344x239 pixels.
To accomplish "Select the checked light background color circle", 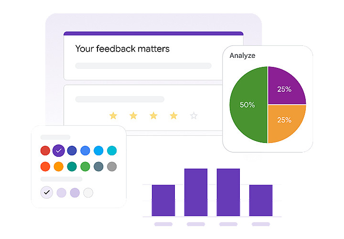I will pos(46,192).
